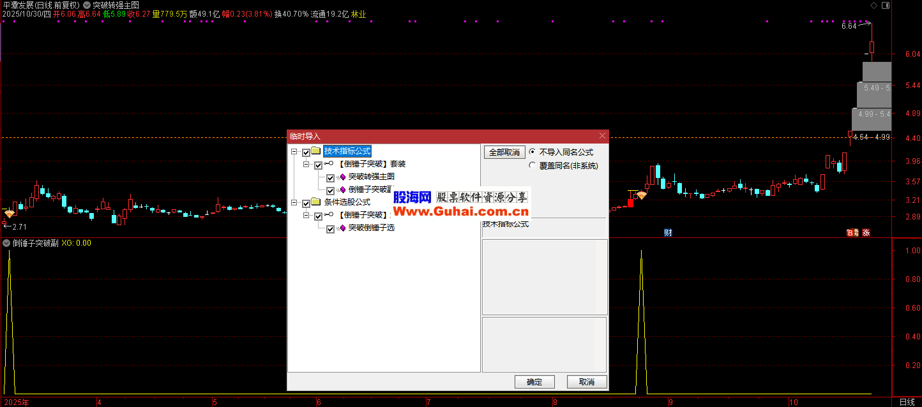
Task: Open the 倒锤子突破副 sub-chart indicator dropdown
Action: [6, 243]
